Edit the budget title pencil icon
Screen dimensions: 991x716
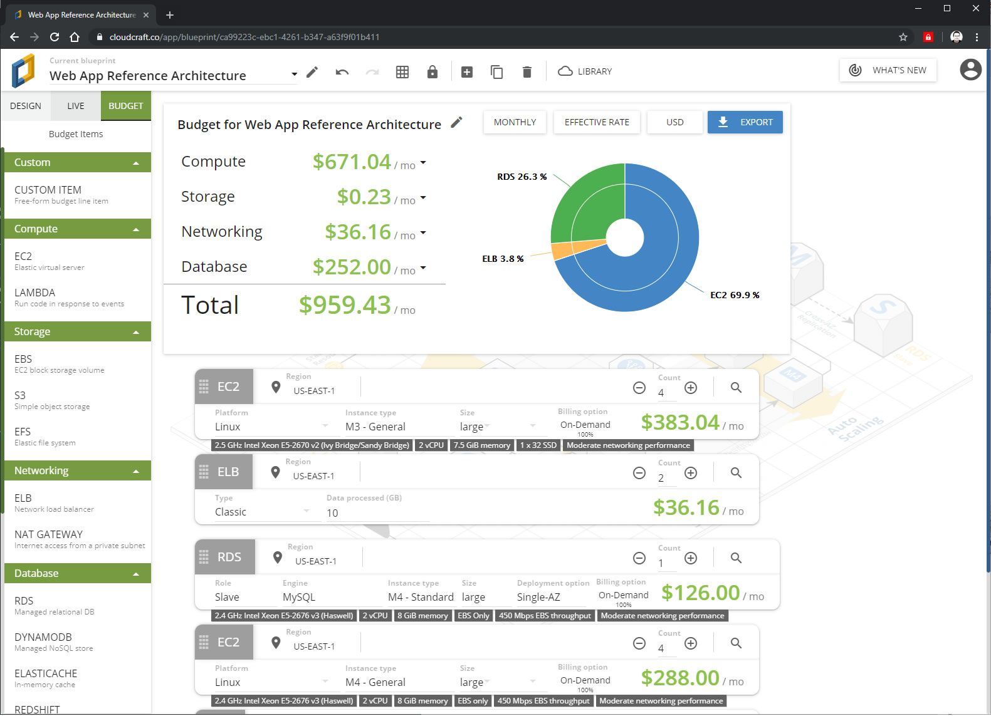pos(457,122)
